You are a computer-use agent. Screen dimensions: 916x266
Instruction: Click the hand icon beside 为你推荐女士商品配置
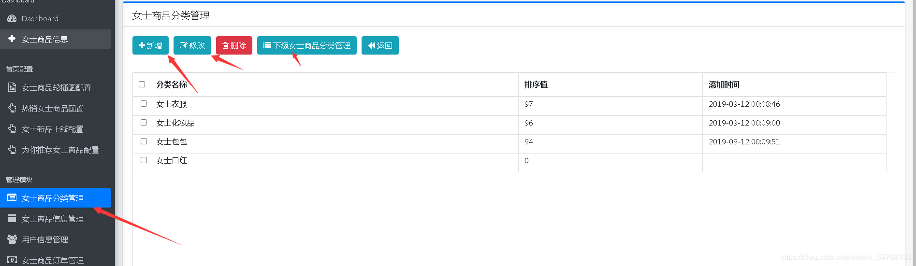coord(12,150)
